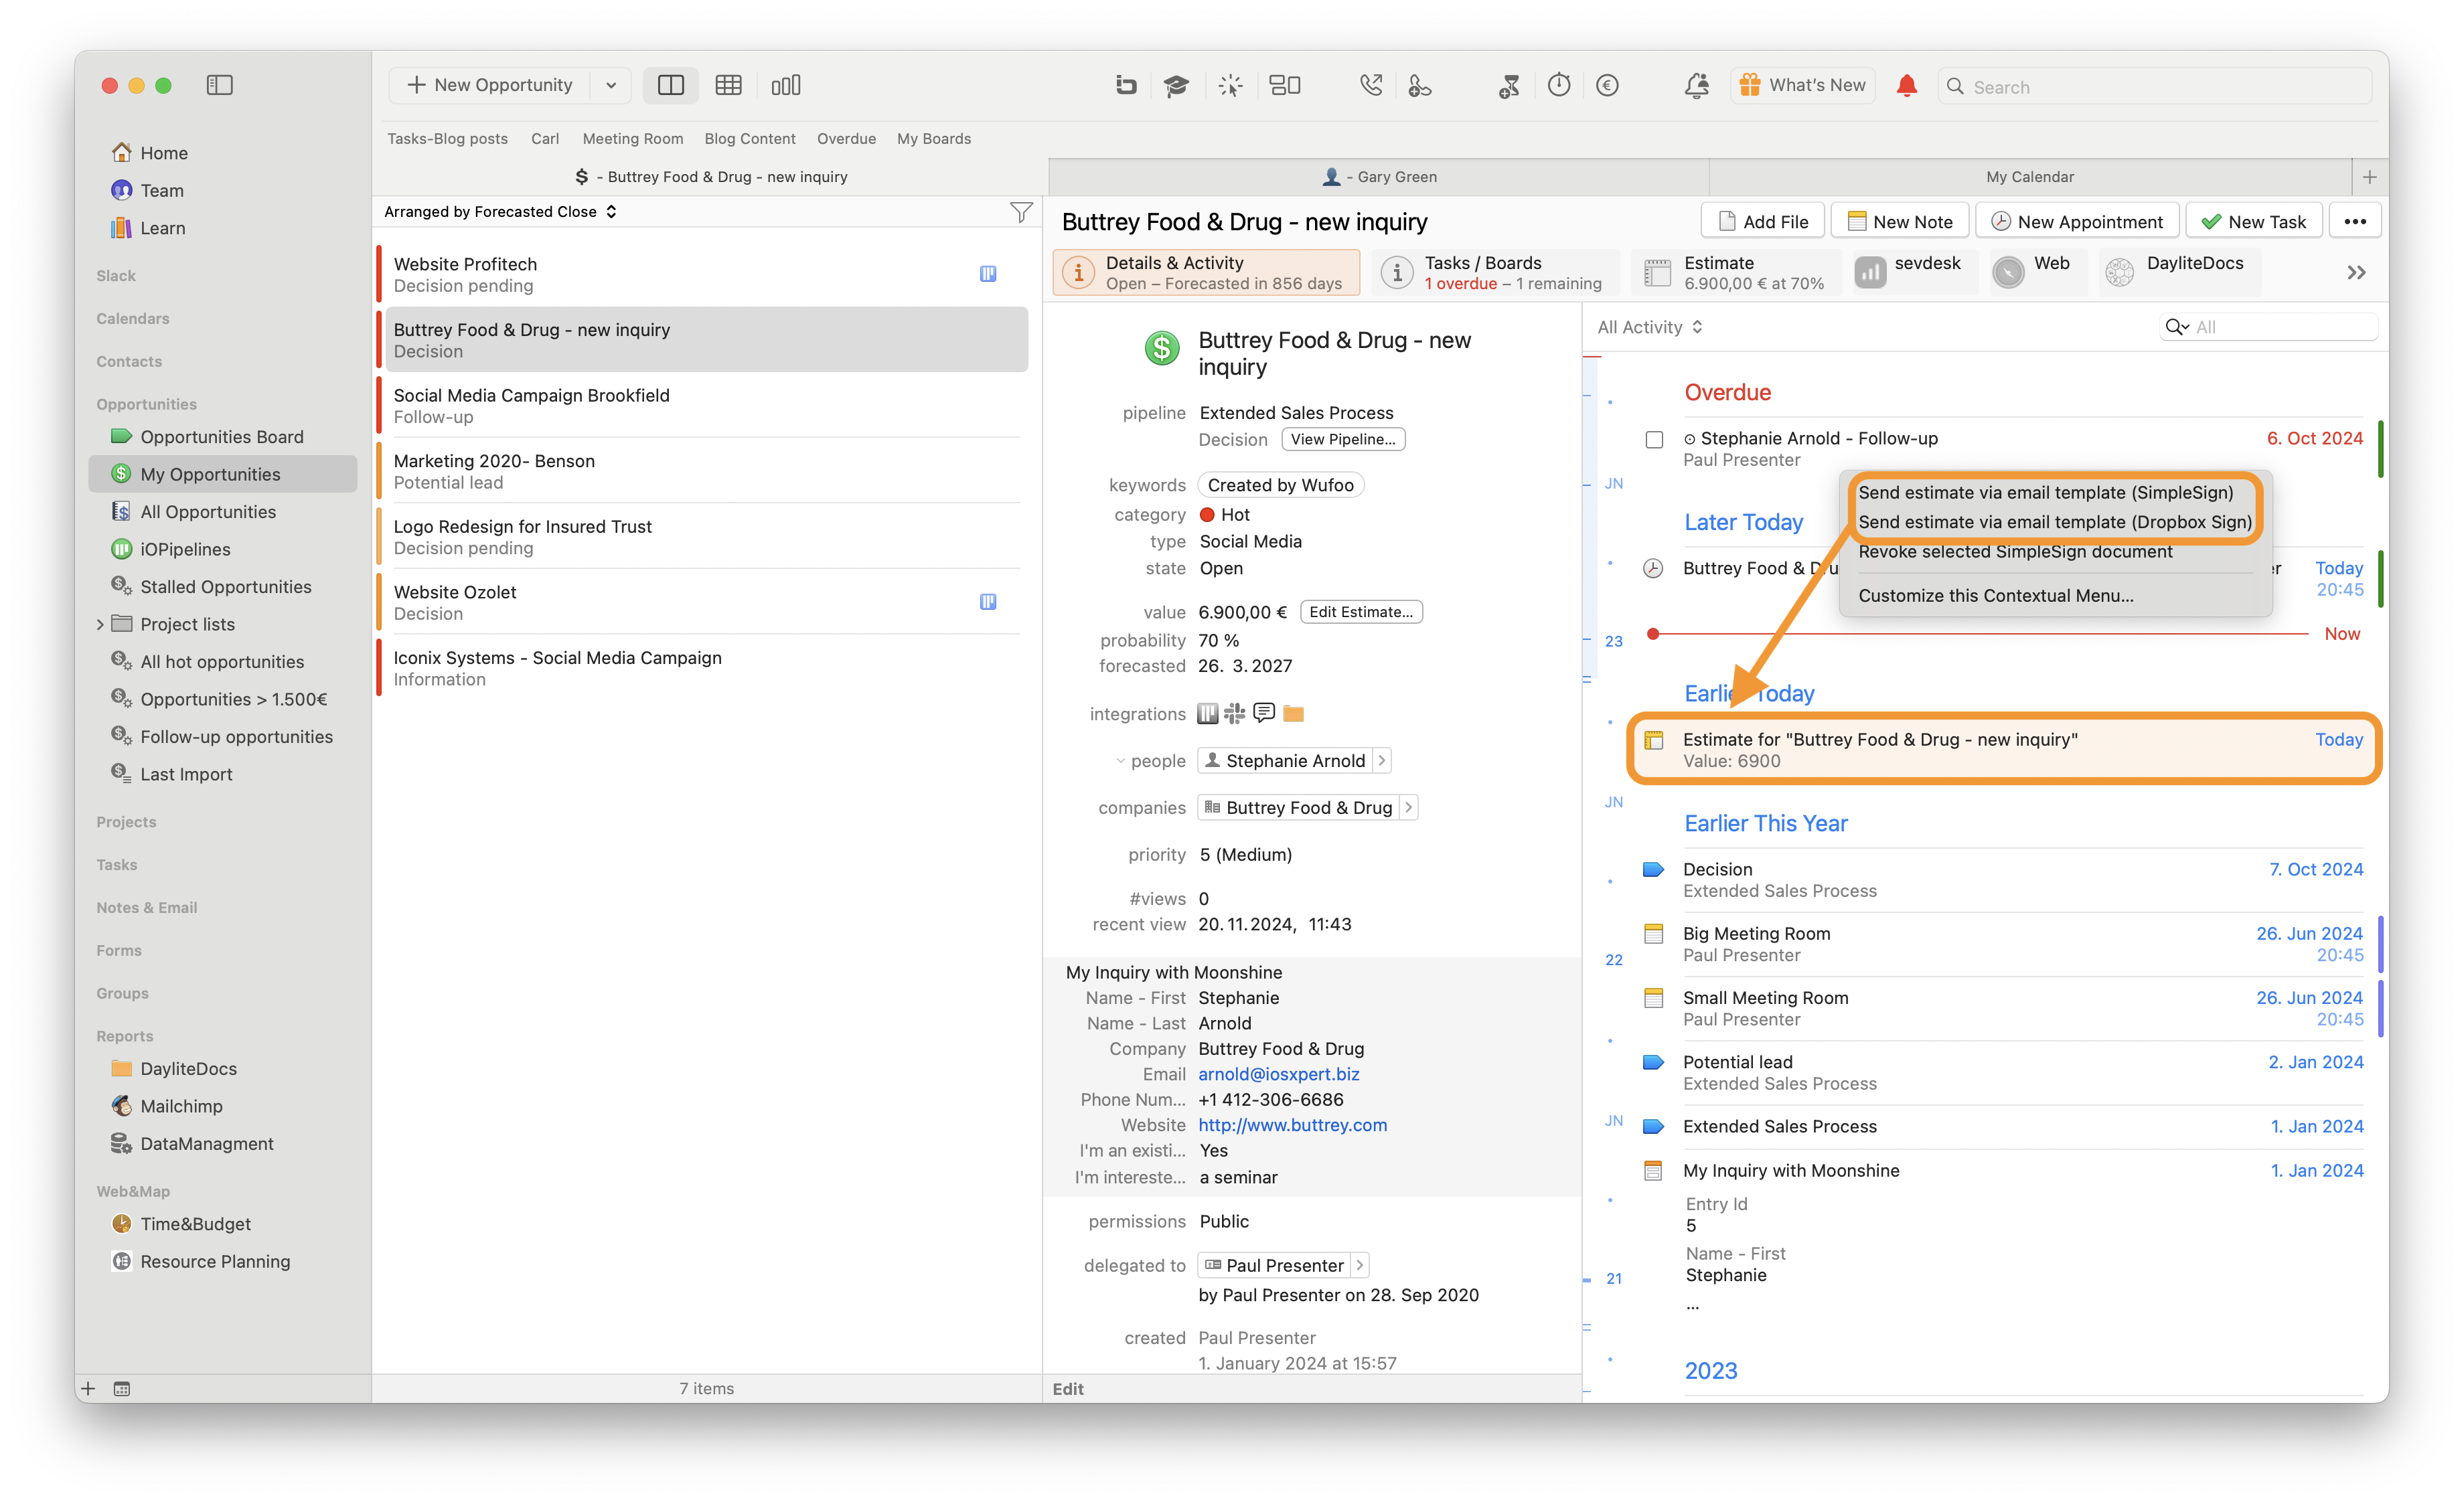Choose Revoke selected SimpleSign document
The height and width of the screenshot is (1502, 2464).
[x=2015, y=552]
